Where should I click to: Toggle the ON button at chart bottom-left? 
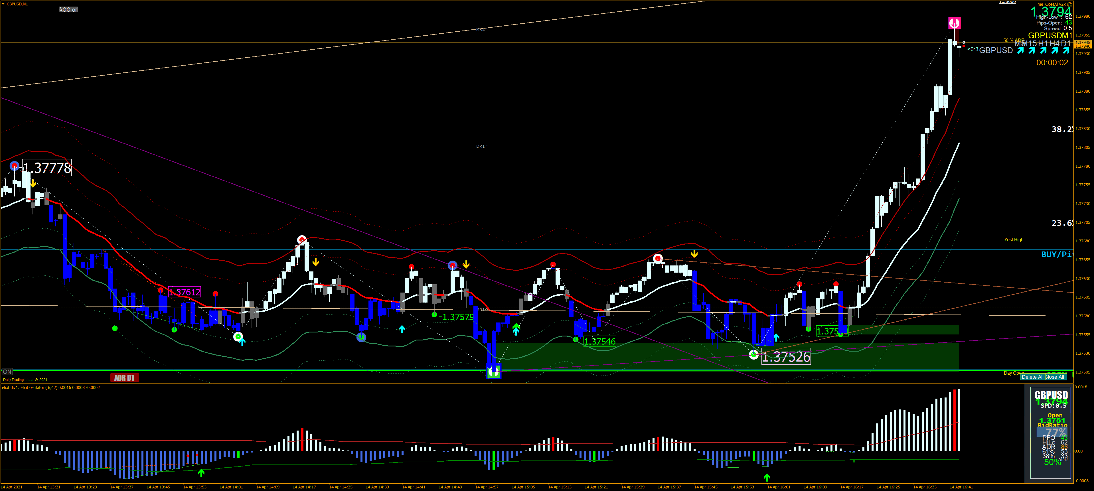[7, 372]
